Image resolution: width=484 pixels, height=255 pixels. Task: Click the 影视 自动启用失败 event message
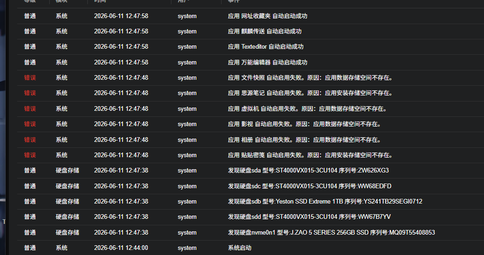(x=304, y=124)
